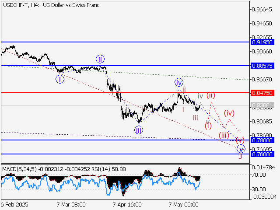Click the red (ii) projected wave label
This screenshot has height=210, width=280.
[x=211, y=95]
